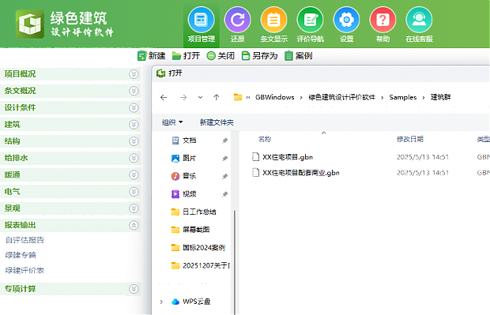Unpin 视频 using its pin icon
The image size is (490, 315).
(224, 194)
